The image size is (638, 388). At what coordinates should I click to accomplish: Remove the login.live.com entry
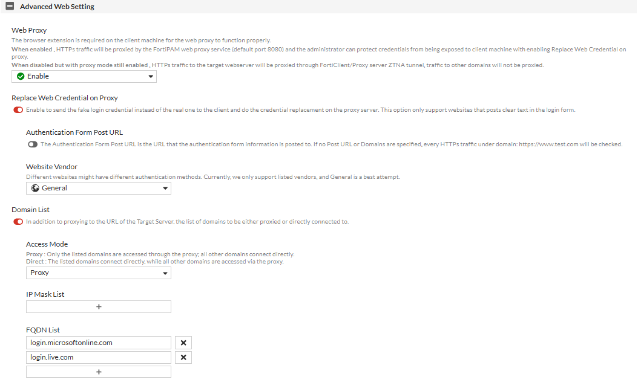[x=183, y=357]
